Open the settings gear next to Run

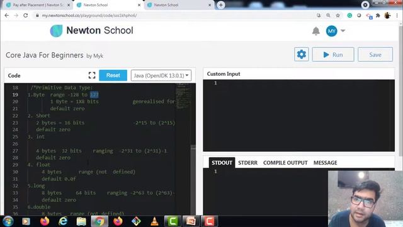point(301,54)
